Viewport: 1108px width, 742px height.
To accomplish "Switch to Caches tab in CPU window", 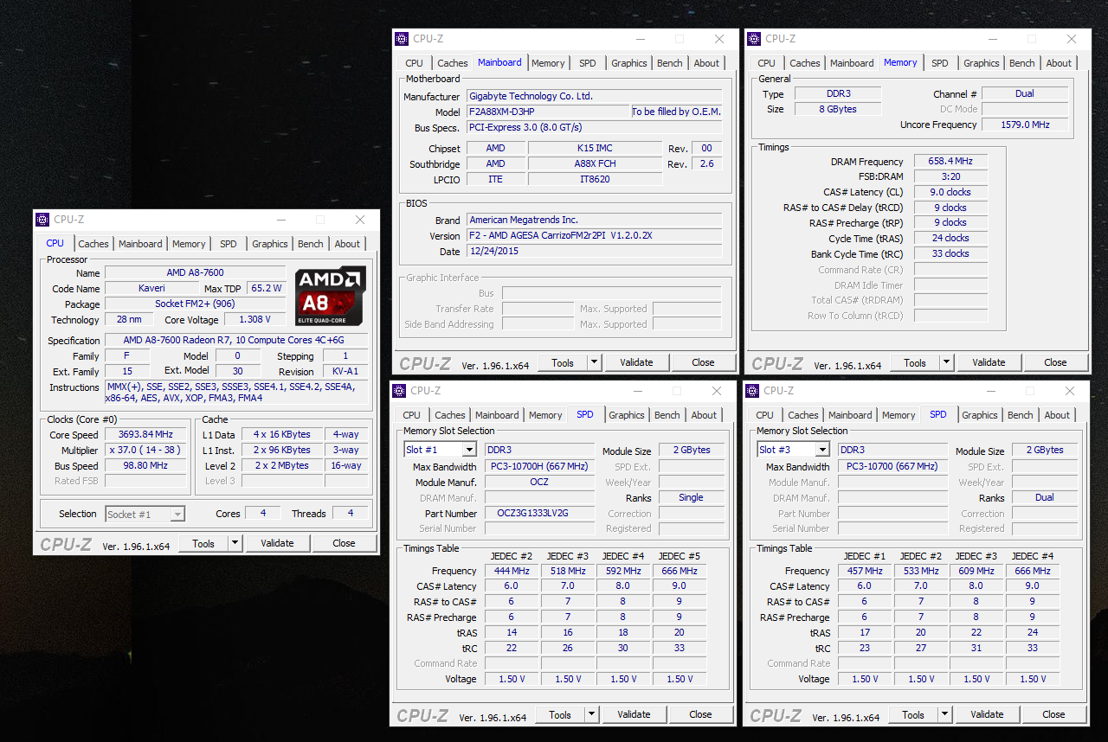I will 93,244.
